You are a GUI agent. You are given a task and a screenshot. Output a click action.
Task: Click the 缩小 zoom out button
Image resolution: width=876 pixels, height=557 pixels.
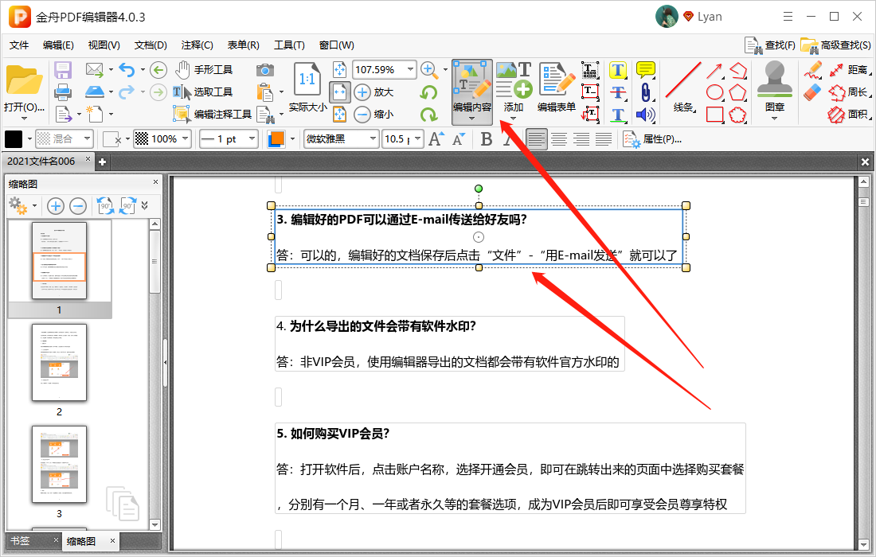click(x=374, y=115)
